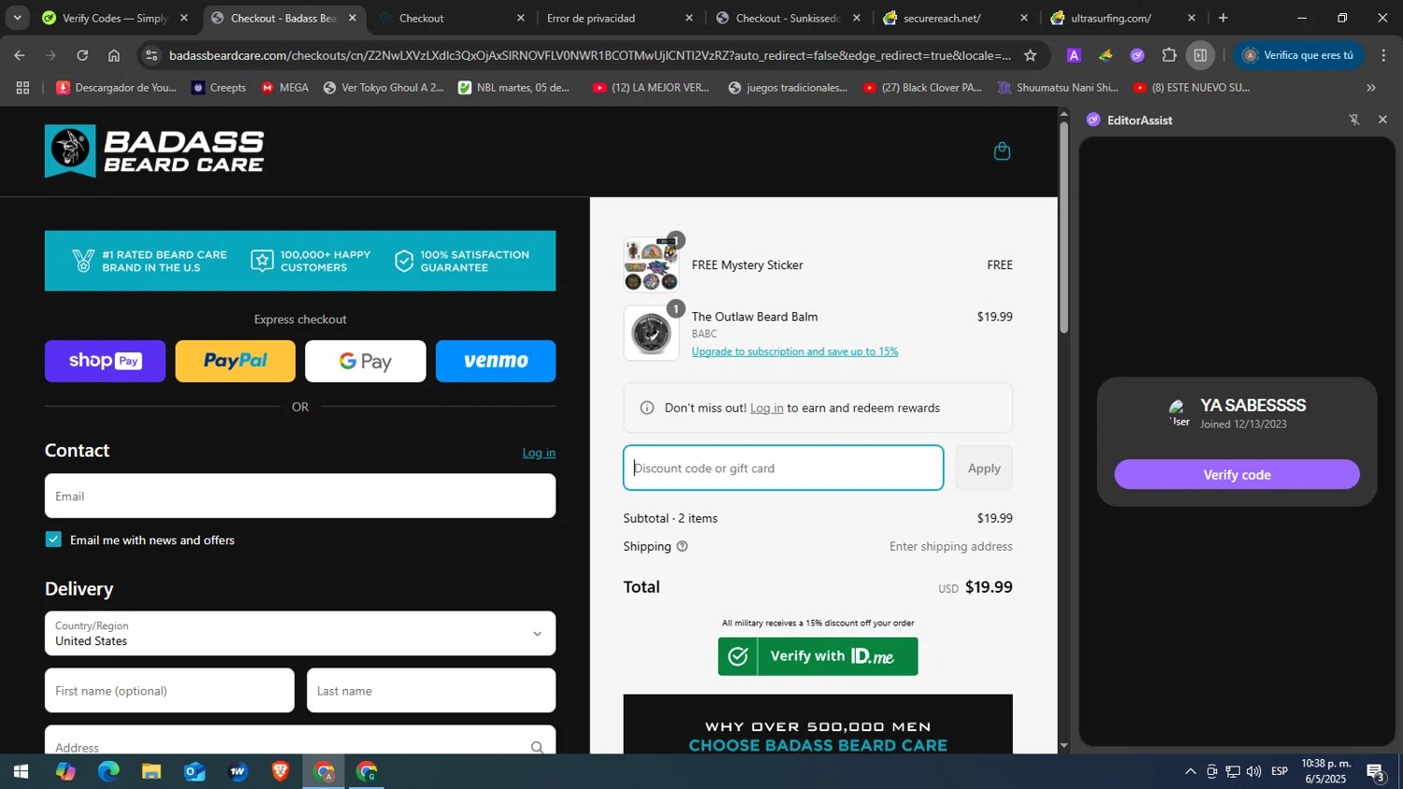Click Log in link beside Contact
Screen dimensions: 1403x789
click(539, 452)
